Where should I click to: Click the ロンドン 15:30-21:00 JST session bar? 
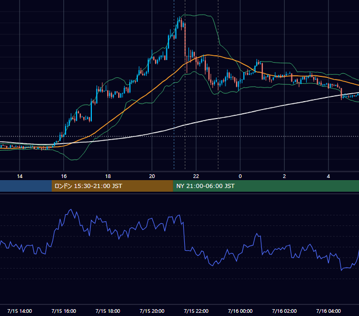coord(112,186)
